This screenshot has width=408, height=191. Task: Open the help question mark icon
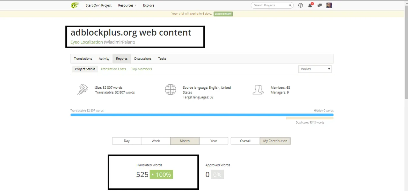300,5
